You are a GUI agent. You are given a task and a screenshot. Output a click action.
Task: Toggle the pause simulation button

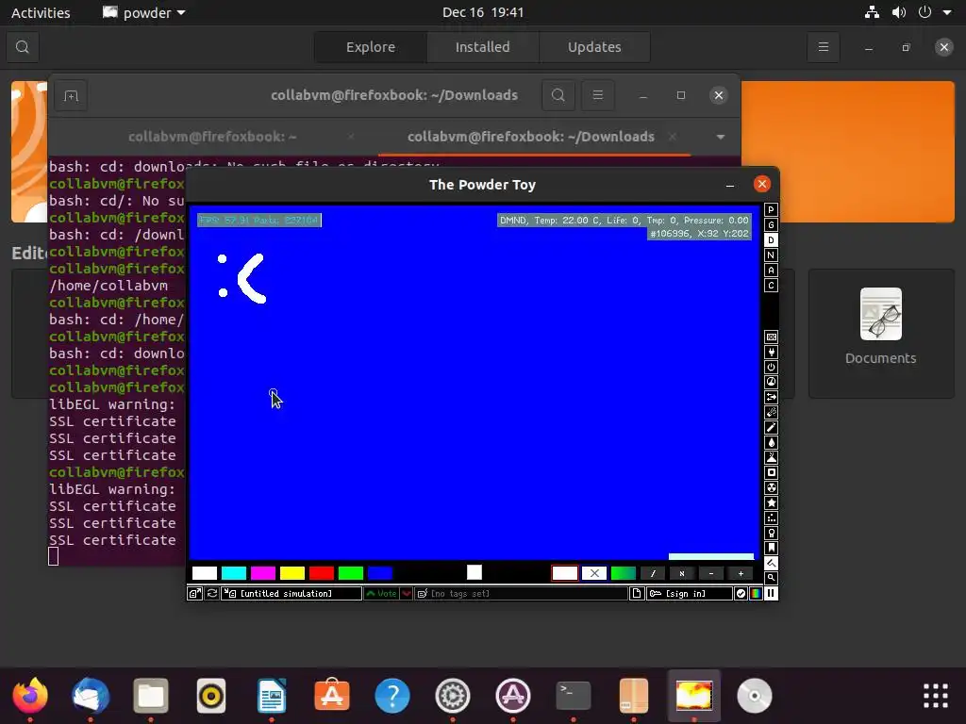point(771,594)
